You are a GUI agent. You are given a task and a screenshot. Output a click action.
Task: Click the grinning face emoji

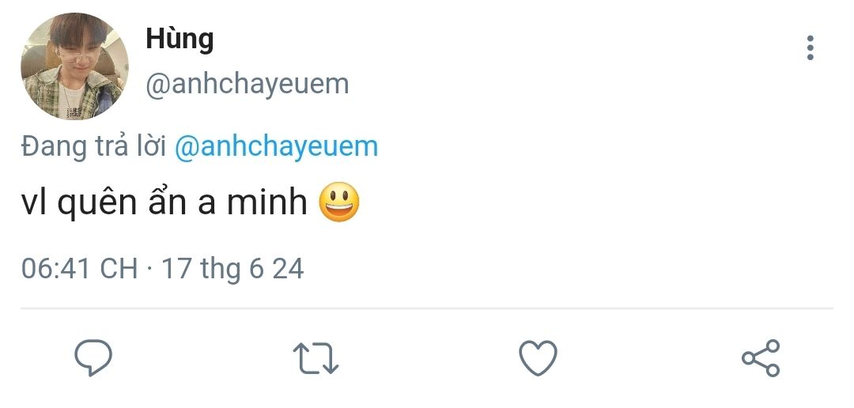coord(339,202)
